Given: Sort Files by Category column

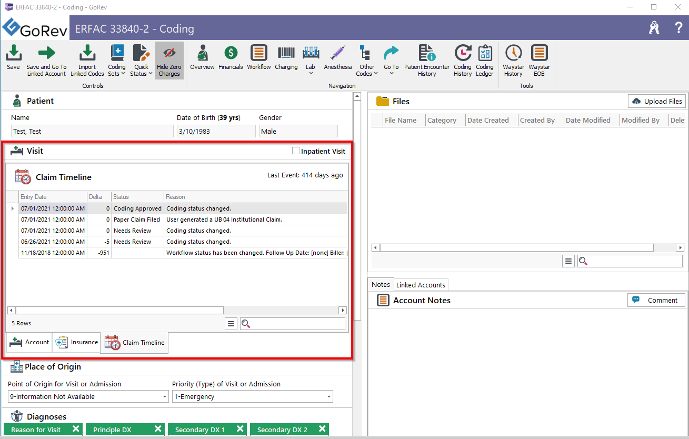Looking at the screenshot, I should click(445, 120).
